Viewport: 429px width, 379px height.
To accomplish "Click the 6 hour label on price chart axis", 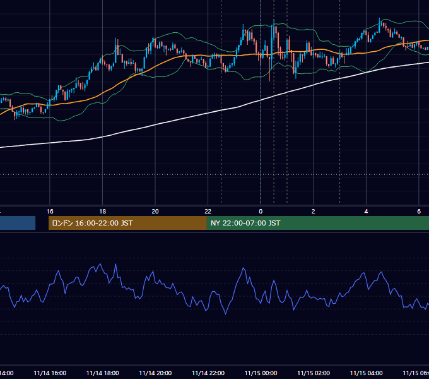I will (x=419, y=211).
